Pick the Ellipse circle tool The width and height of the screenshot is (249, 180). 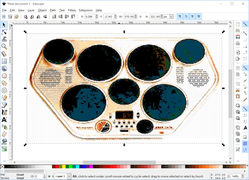pyautogui.click(x=4, y=76)
